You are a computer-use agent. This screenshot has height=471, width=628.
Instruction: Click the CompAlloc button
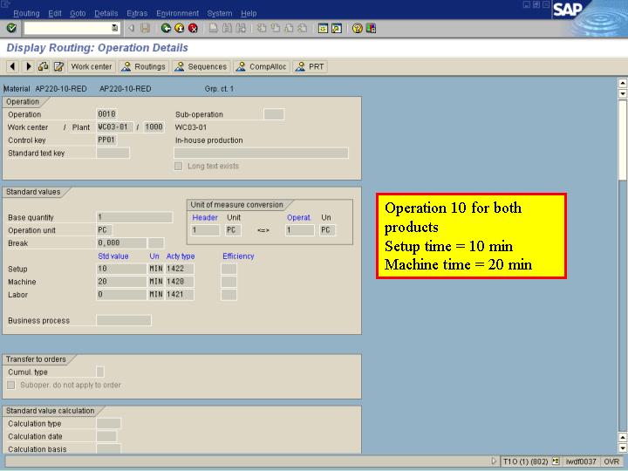[262, 66]
